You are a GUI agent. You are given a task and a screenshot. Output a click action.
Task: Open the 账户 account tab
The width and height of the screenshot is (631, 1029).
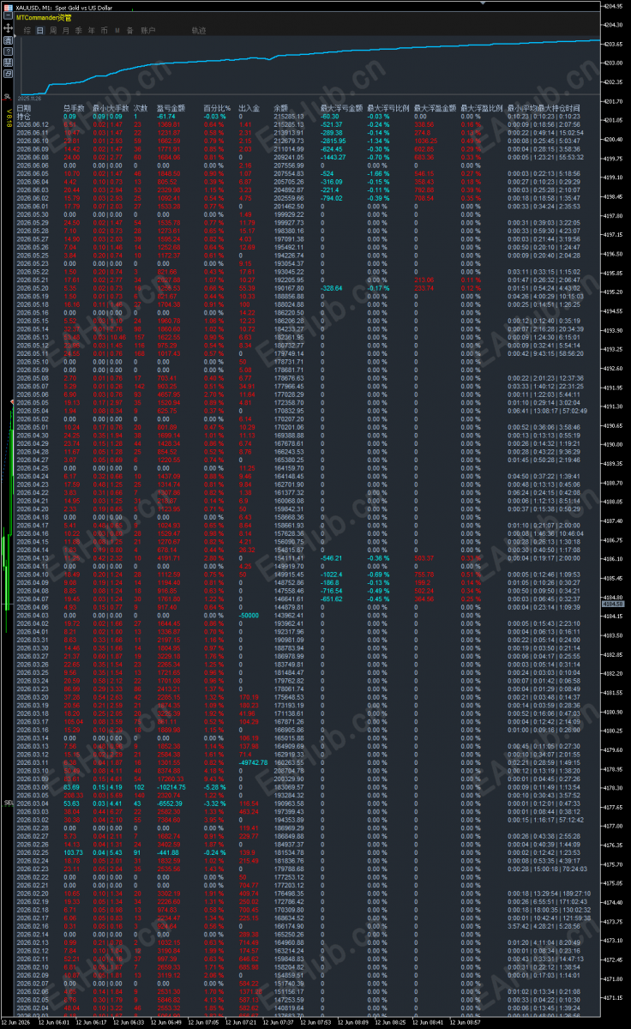[147, 30]
